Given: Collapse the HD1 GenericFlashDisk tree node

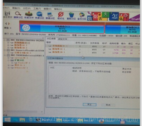Looking at the screenshot, I should pos(5,50).
